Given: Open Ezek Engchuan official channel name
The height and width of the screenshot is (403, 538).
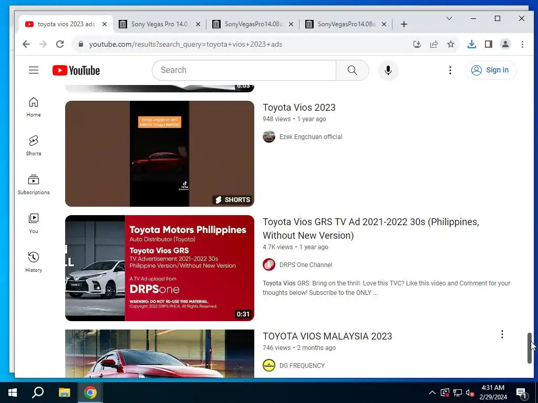Looking at the screenshot, I should point(311,137).
